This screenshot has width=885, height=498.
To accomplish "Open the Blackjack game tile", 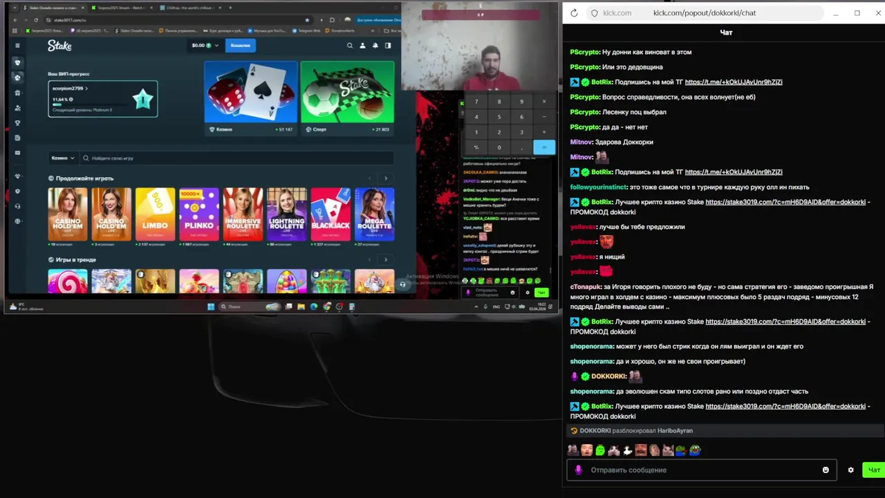I will pos(330,214).
